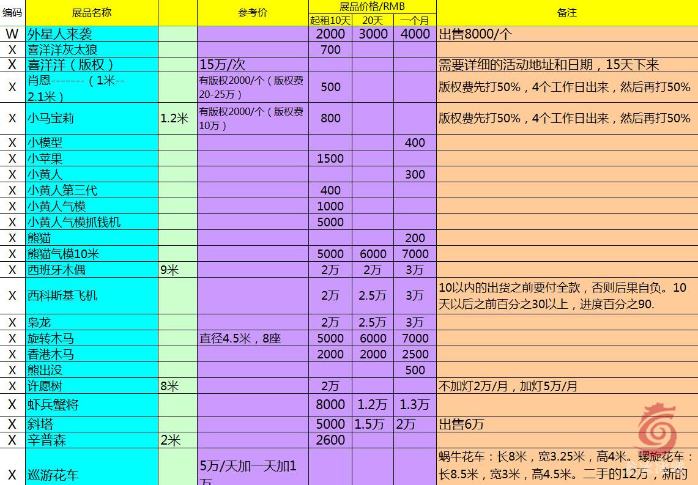The height and width of the screenshot is (485, 698).
Task: Select the remark 需要详细的活动地址和日期
Action: coord(567,64)
